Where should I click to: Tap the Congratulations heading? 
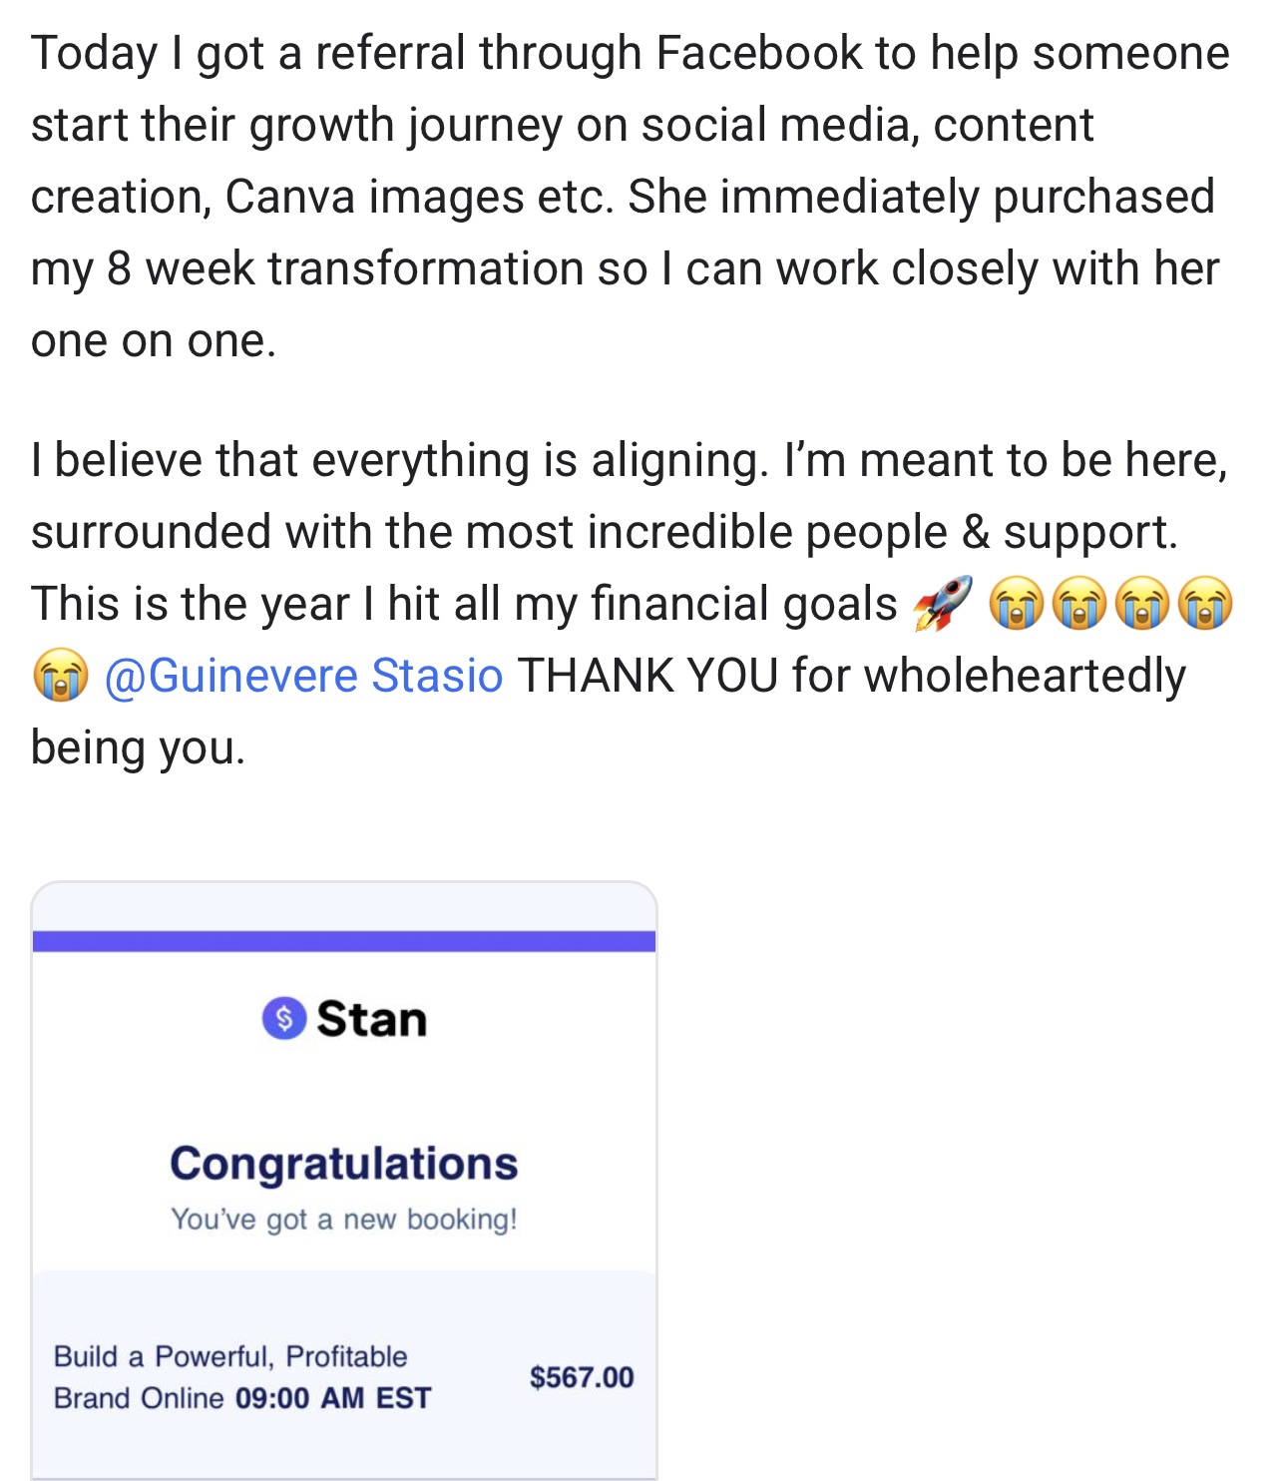coord(344,1163)
